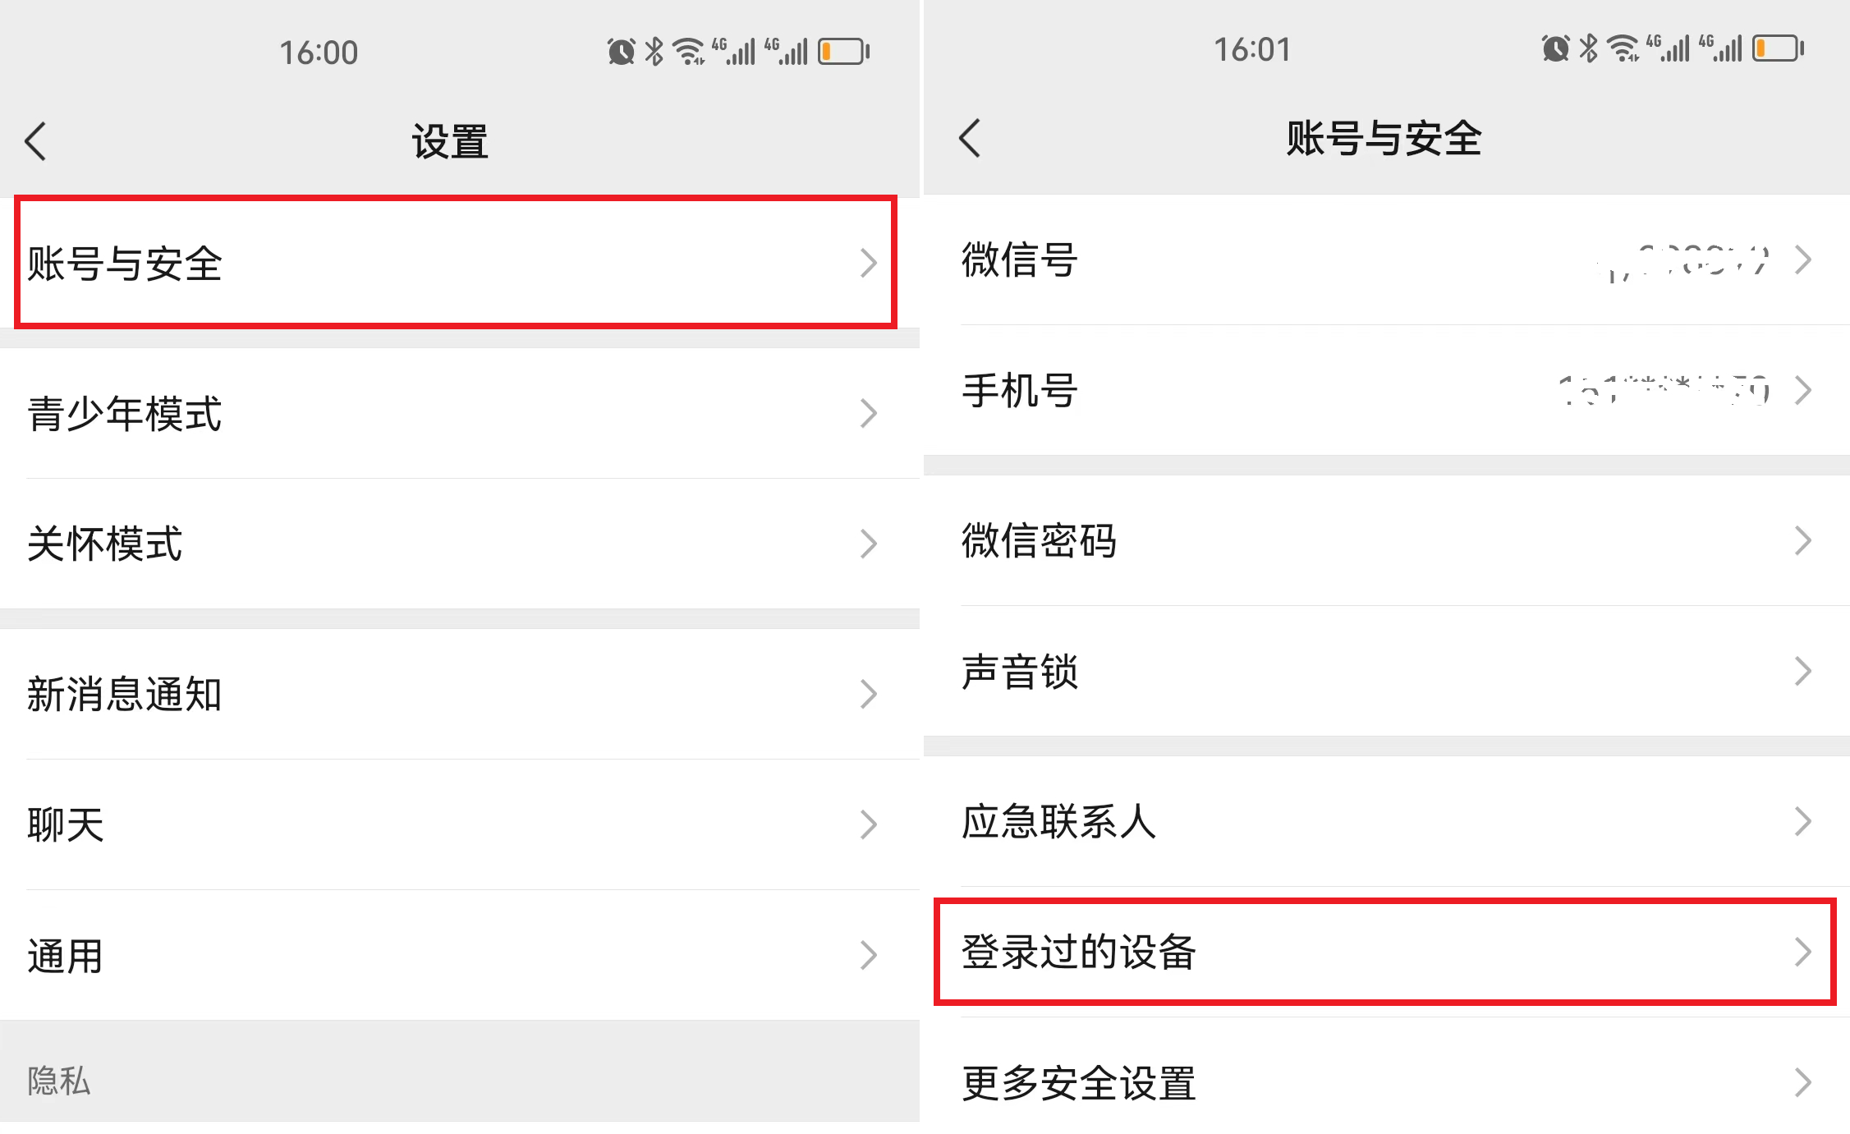
Task: Tap the battery icon in left status bar
Action: (843, 52)
